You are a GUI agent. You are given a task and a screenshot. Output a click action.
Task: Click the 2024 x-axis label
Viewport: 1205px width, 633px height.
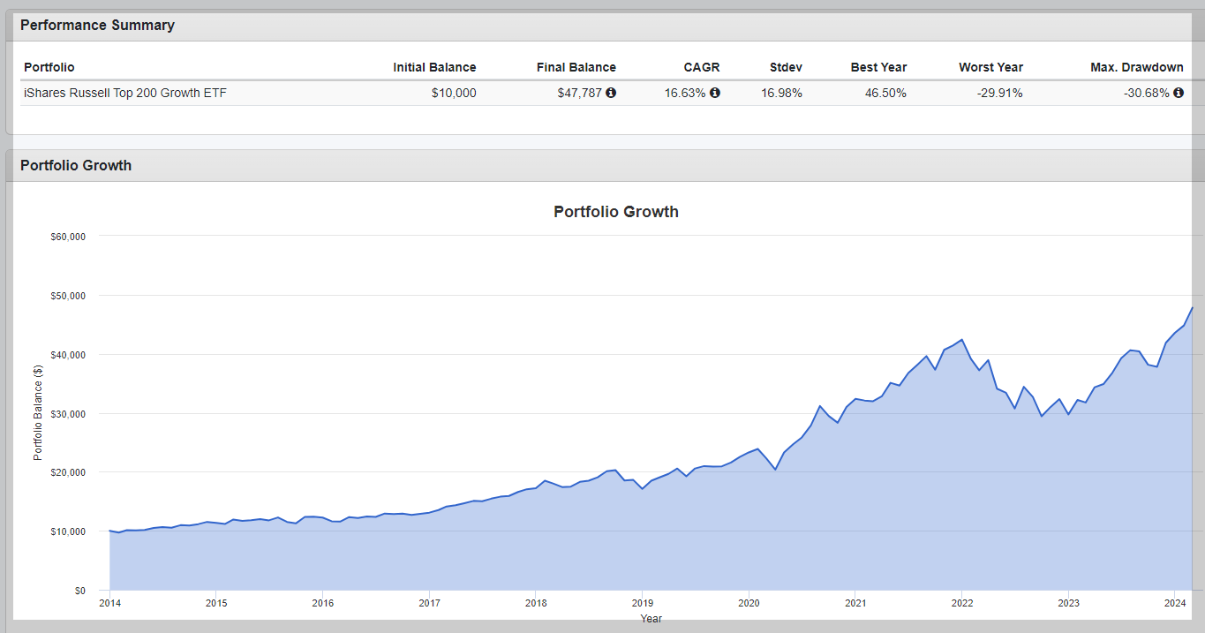(1174, 604)
